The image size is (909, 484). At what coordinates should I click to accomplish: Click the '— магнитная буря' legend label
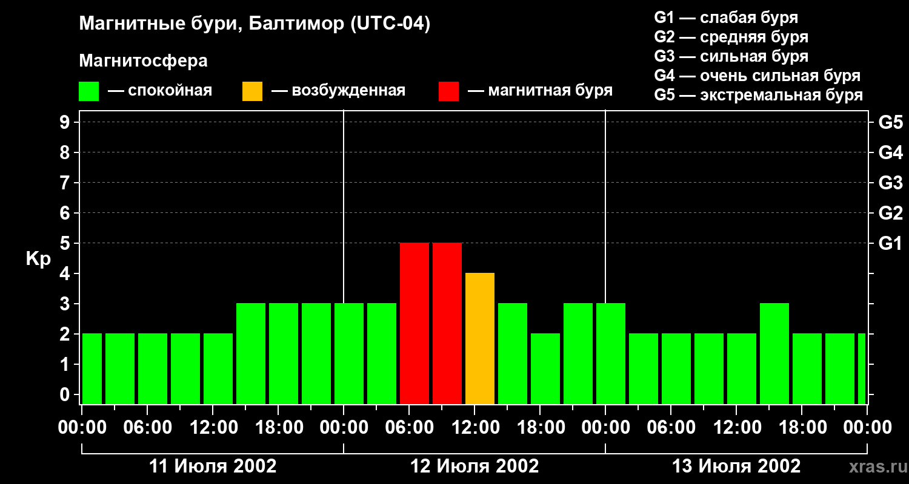point(540,91)
